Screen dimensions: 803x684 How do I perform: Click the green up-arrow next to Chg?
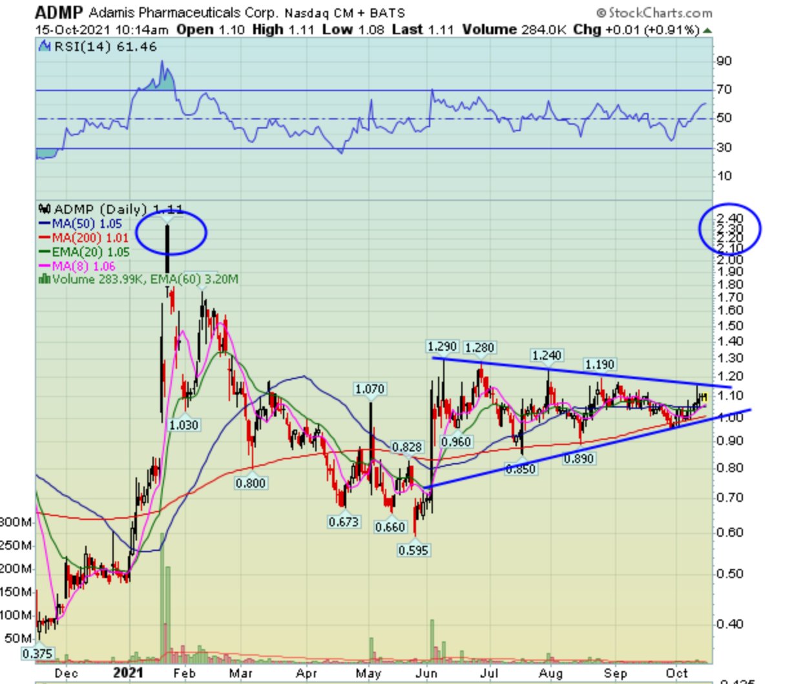[708, 30]
